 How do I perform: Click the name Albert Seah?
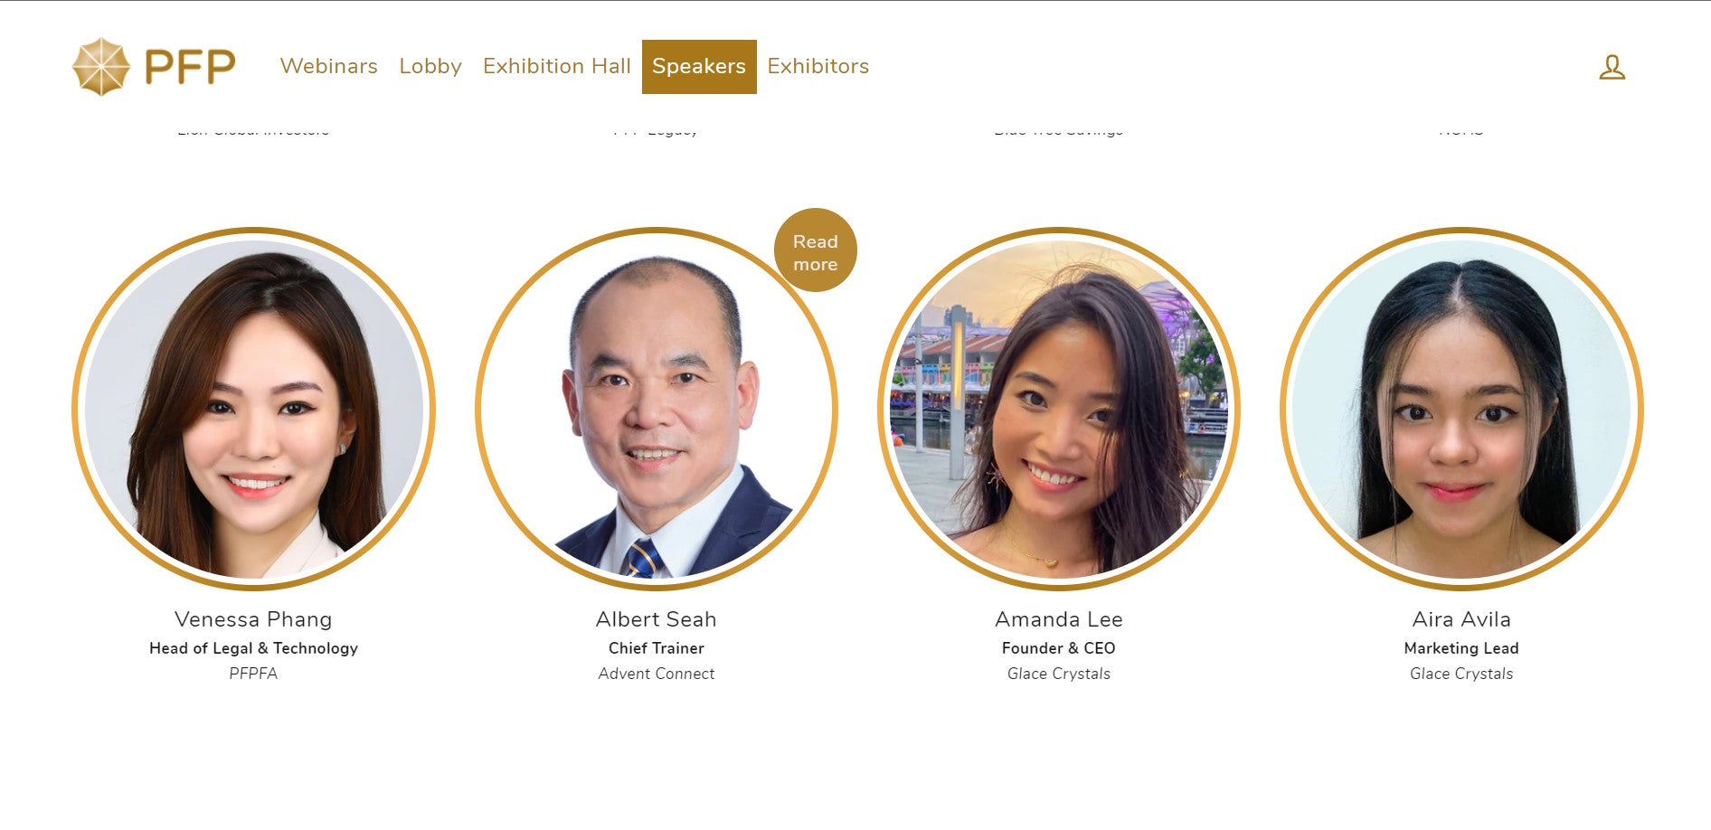coord(657,619)
